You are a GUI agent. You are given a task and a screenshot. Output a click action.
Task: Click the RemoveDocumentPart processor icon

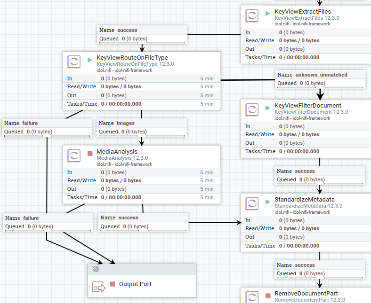coord(251,297)
